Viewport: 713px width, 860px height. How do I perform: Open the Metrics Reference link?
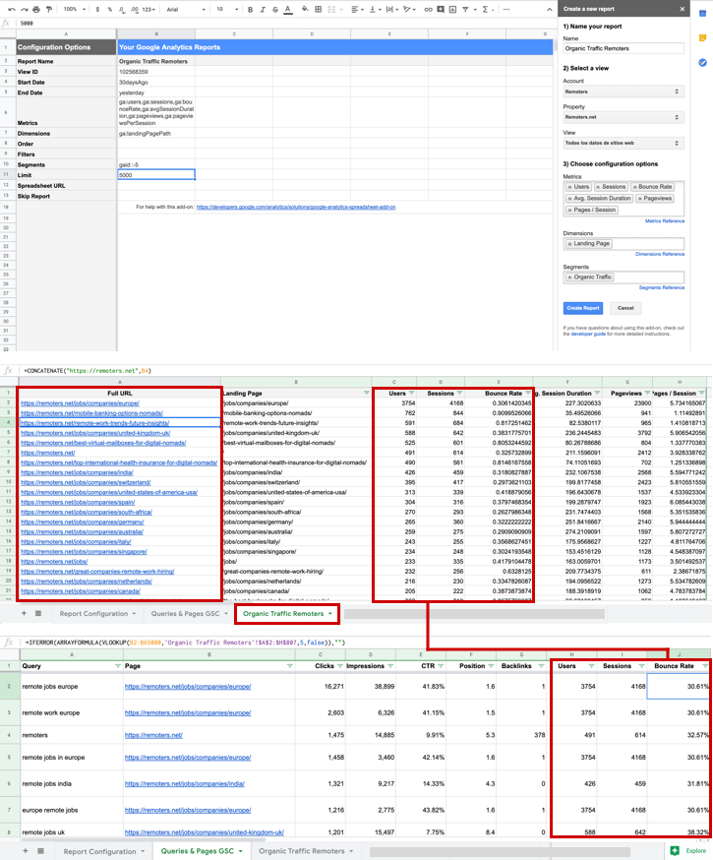(664, 221)
